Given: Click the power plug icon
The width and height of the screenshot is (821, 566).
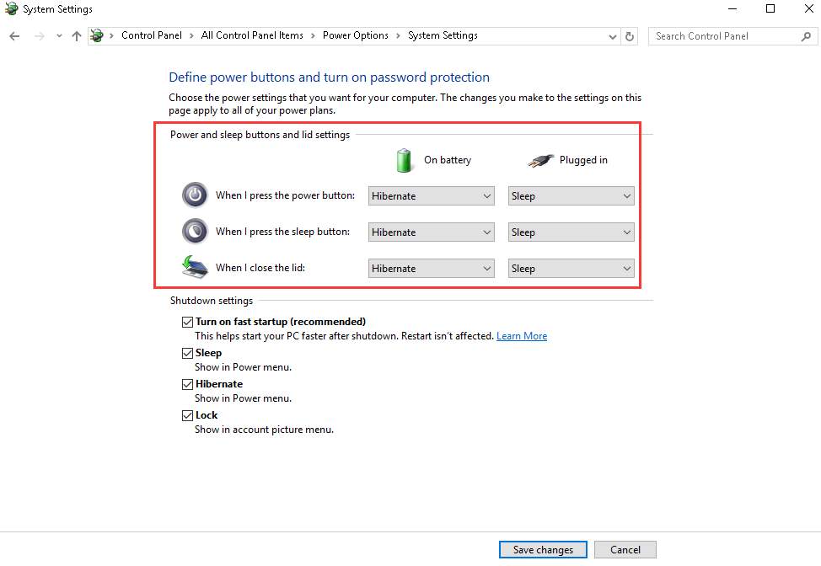Looking at the screenshot, I should click(540, 159).
